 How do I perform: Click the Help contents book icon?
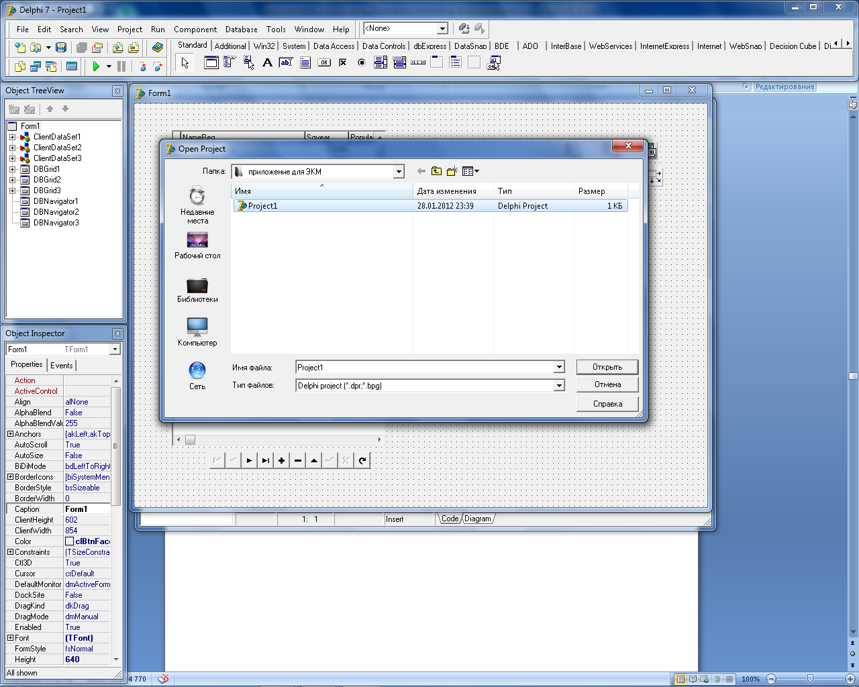(x=158, y=48)
